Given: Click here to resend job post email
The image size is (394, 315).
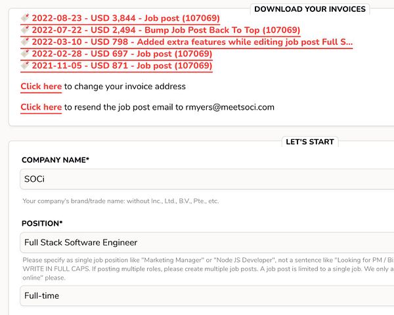Looking at the screenshot, I should [41, 107].
